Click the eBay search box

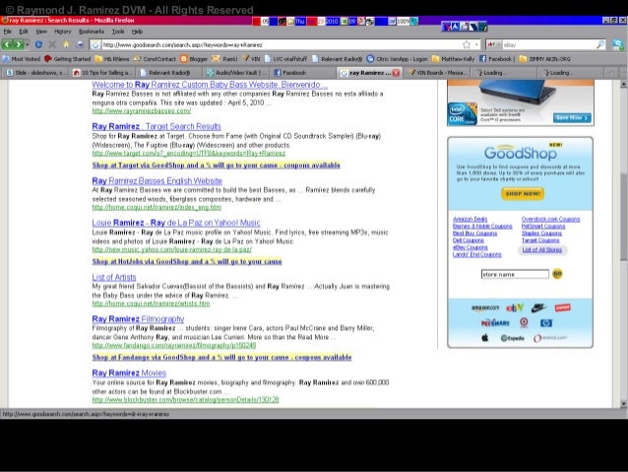pyautogui.click(x=548, y=45)
